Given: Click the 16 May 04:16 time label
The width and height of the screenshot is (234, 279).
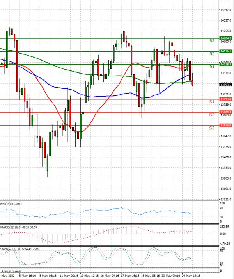Looking at the screenshot, I should coord(110,276).
